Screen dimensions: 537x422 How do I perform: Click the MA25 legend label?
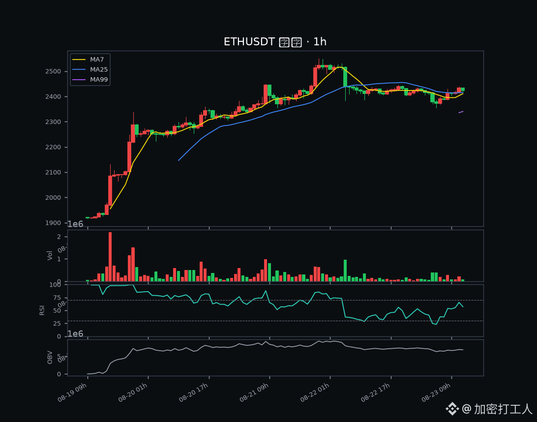pyautogui.click(x=99, y=69)
